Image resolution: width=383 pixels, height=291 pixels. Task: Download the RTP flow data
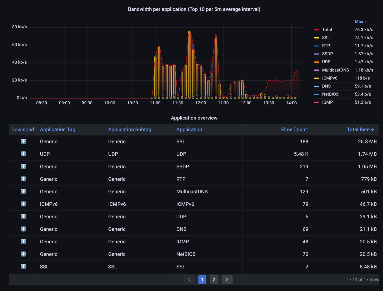click(23, 179)
